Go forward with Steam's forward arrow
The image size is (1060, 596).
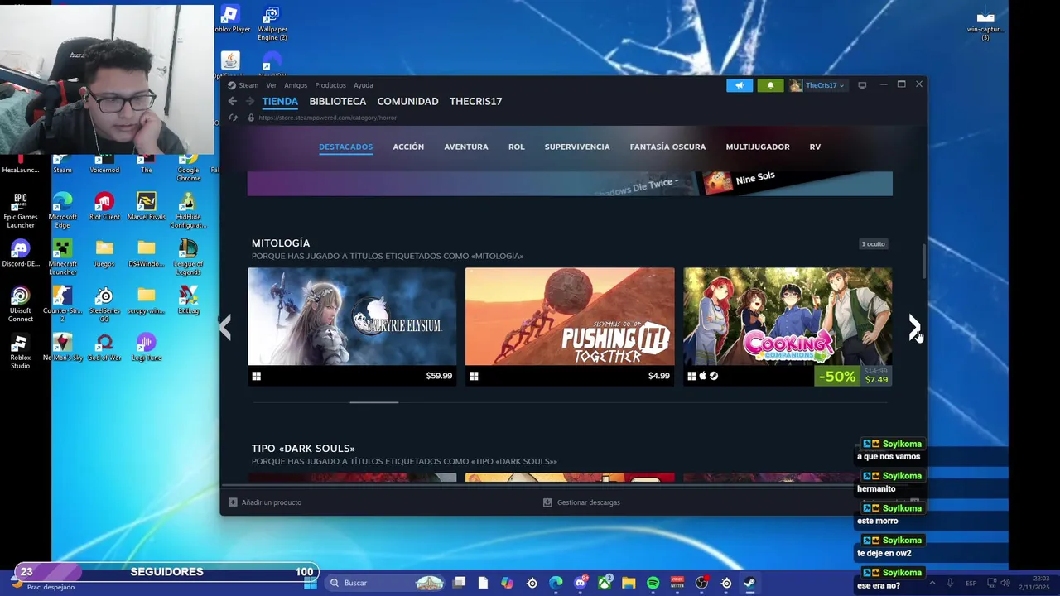(x=249, y=101)
